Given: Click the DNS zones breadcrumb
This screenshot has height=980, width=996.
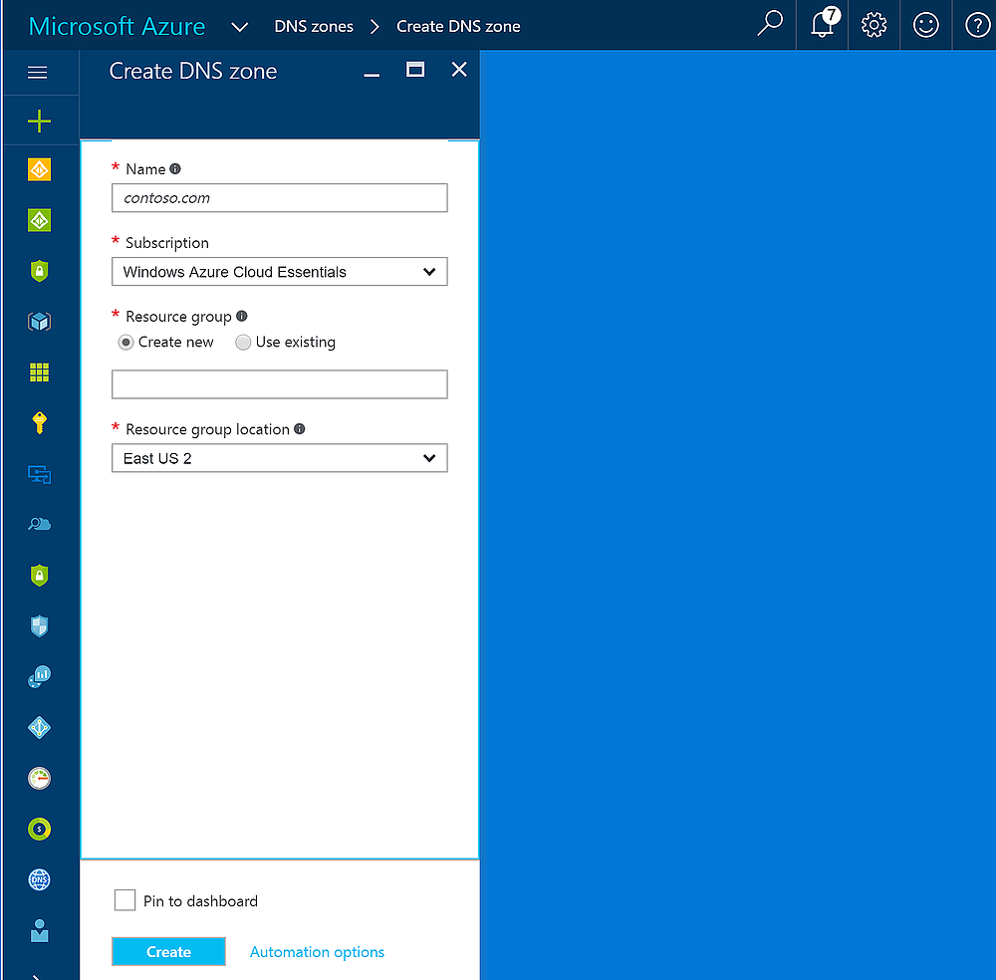Looking at the screenshot, I should point(314,27).
